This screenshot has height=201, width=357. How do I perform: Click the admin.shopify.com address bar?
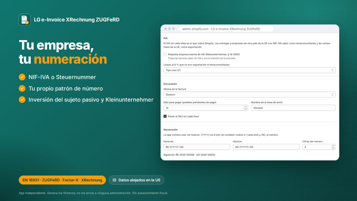[226, 29]
